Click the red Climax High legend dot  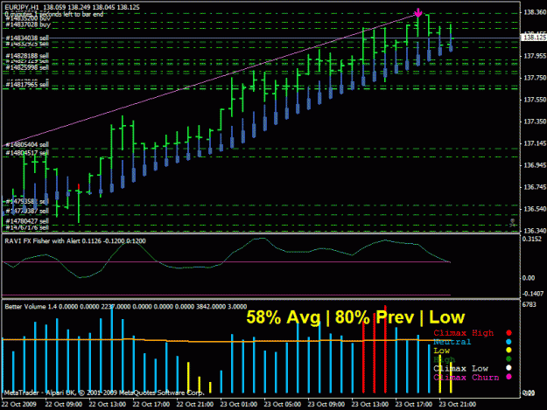(x=508, y=333)
